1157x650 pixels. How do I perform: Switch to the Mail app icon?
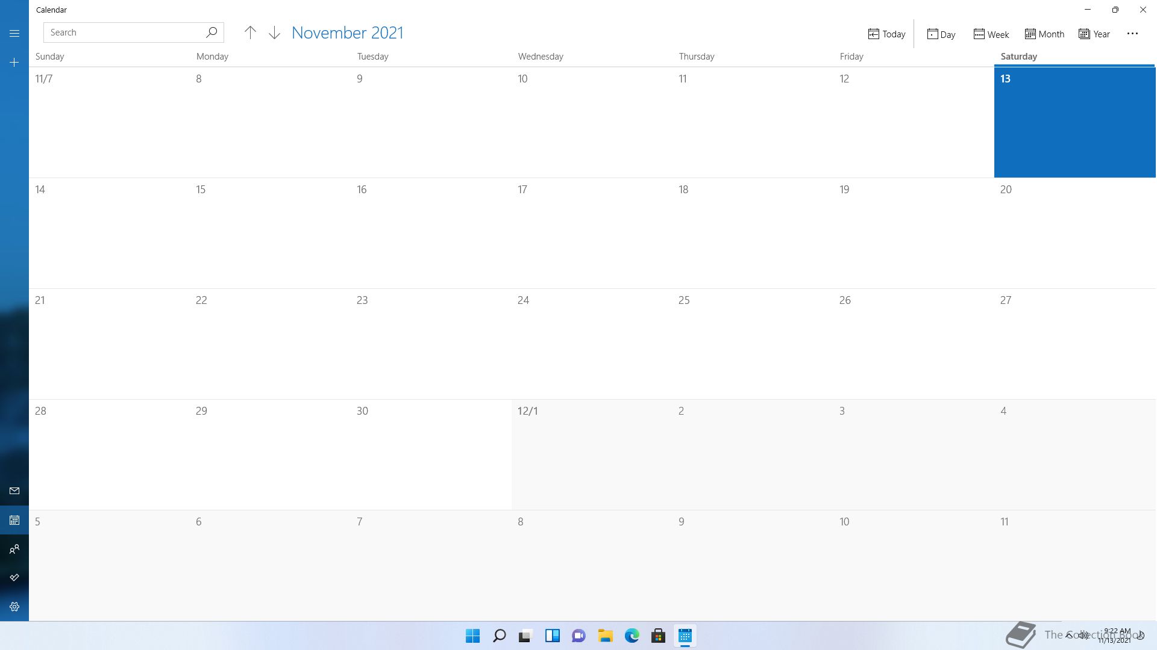[x=14, y=491]
